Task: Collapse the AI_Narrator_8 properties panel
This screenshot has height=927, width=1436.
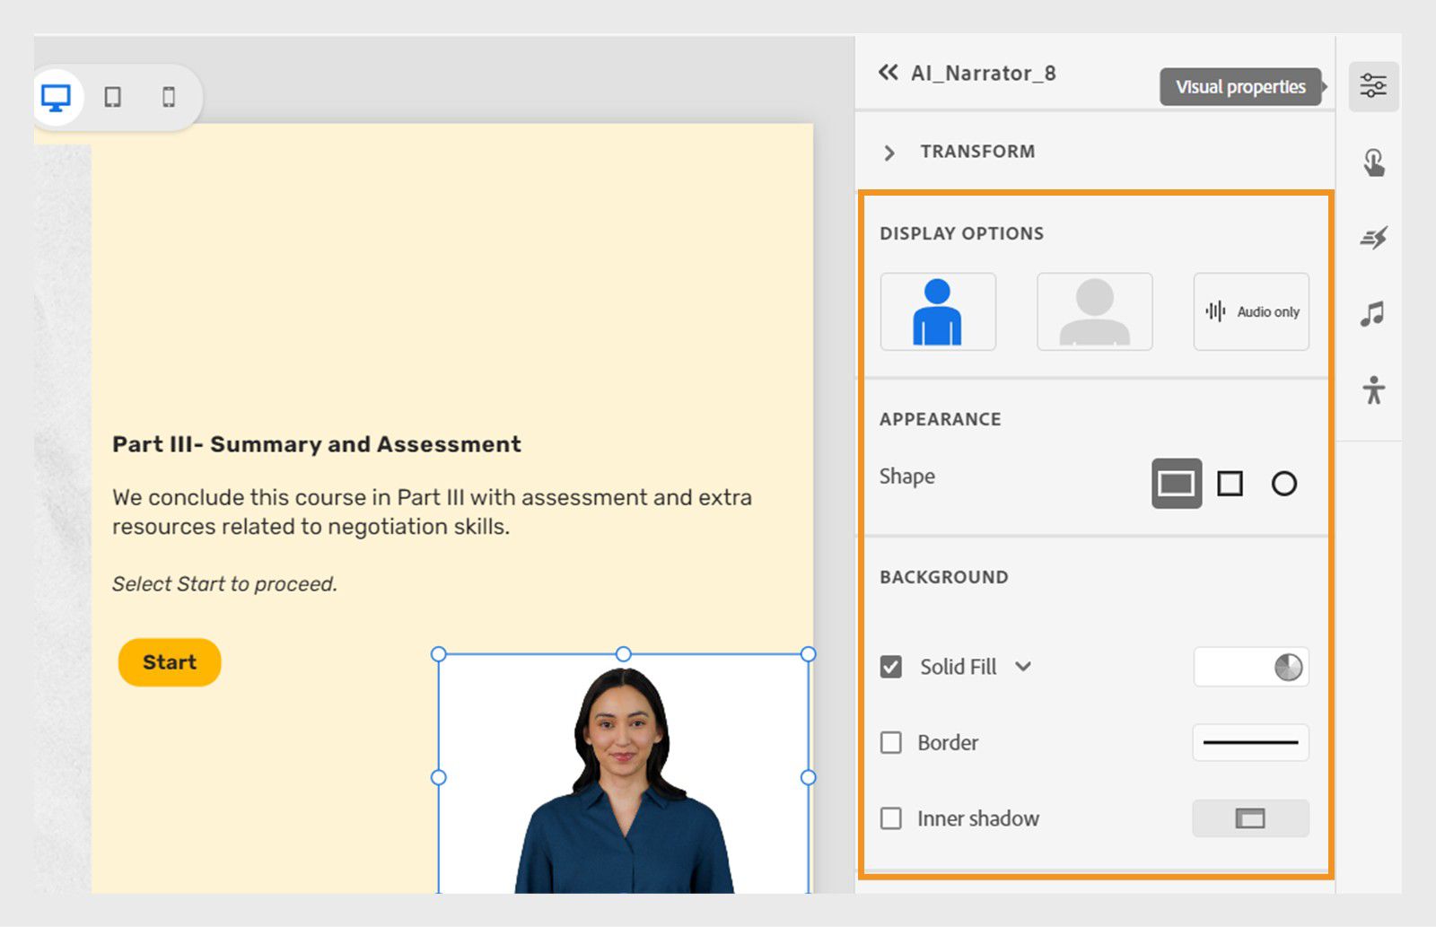Action: pos(888,74)
